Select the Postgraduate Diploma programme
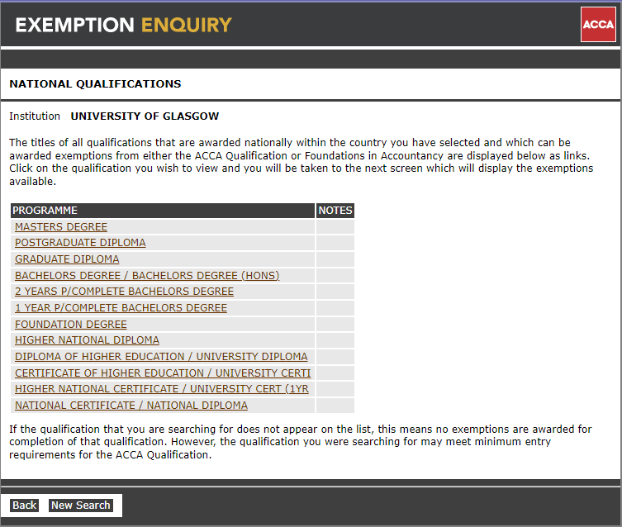622x527 pixels. [x=80, y=243]
